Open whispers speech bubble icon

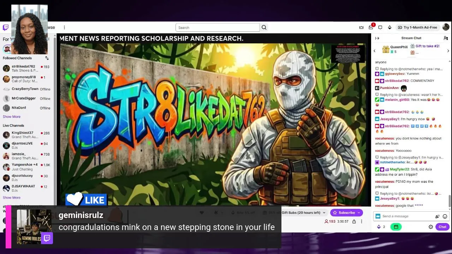pos(380,28)
